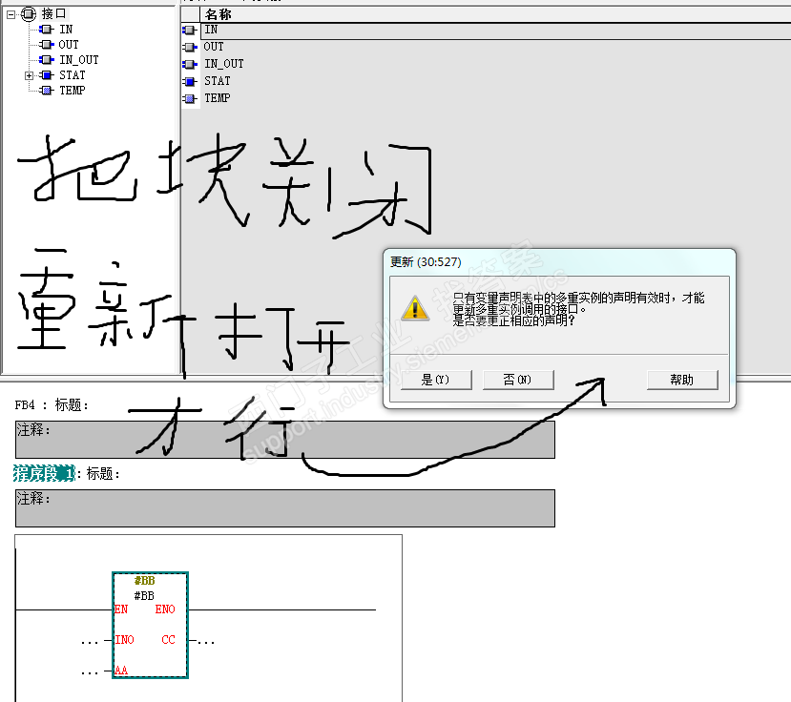
Task: Decline update with 否(N) button
Action: click(518, 380)
